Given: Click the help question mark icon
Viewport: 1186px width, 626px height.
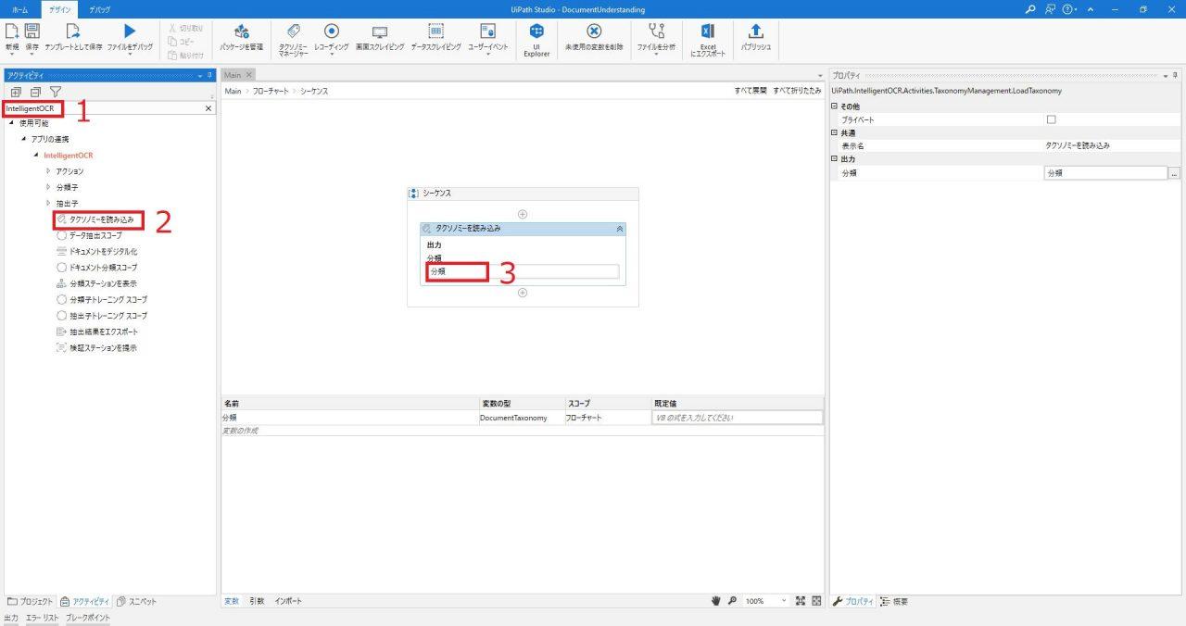Looking at the screenshot, I should coord(1069,8).
